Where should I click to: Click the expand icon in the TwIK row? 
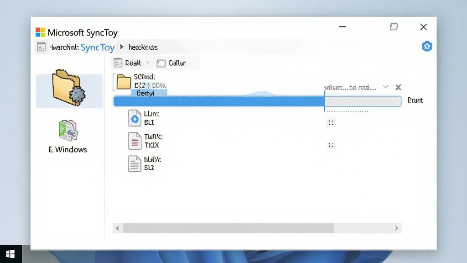[331, 145]
